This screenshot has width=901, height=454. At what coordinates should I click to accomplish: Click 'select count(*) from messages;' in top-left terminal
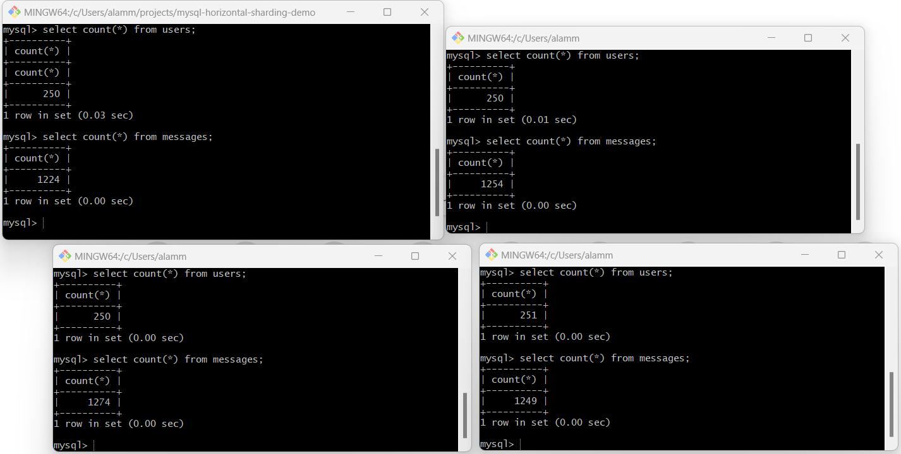128,137
